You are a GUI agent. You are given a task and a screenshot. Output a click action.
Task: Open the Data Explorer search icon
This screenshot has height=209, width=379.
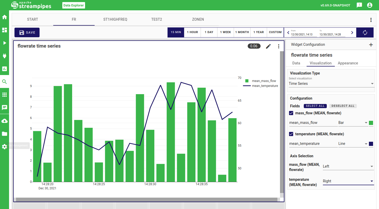tap(4, 82)
